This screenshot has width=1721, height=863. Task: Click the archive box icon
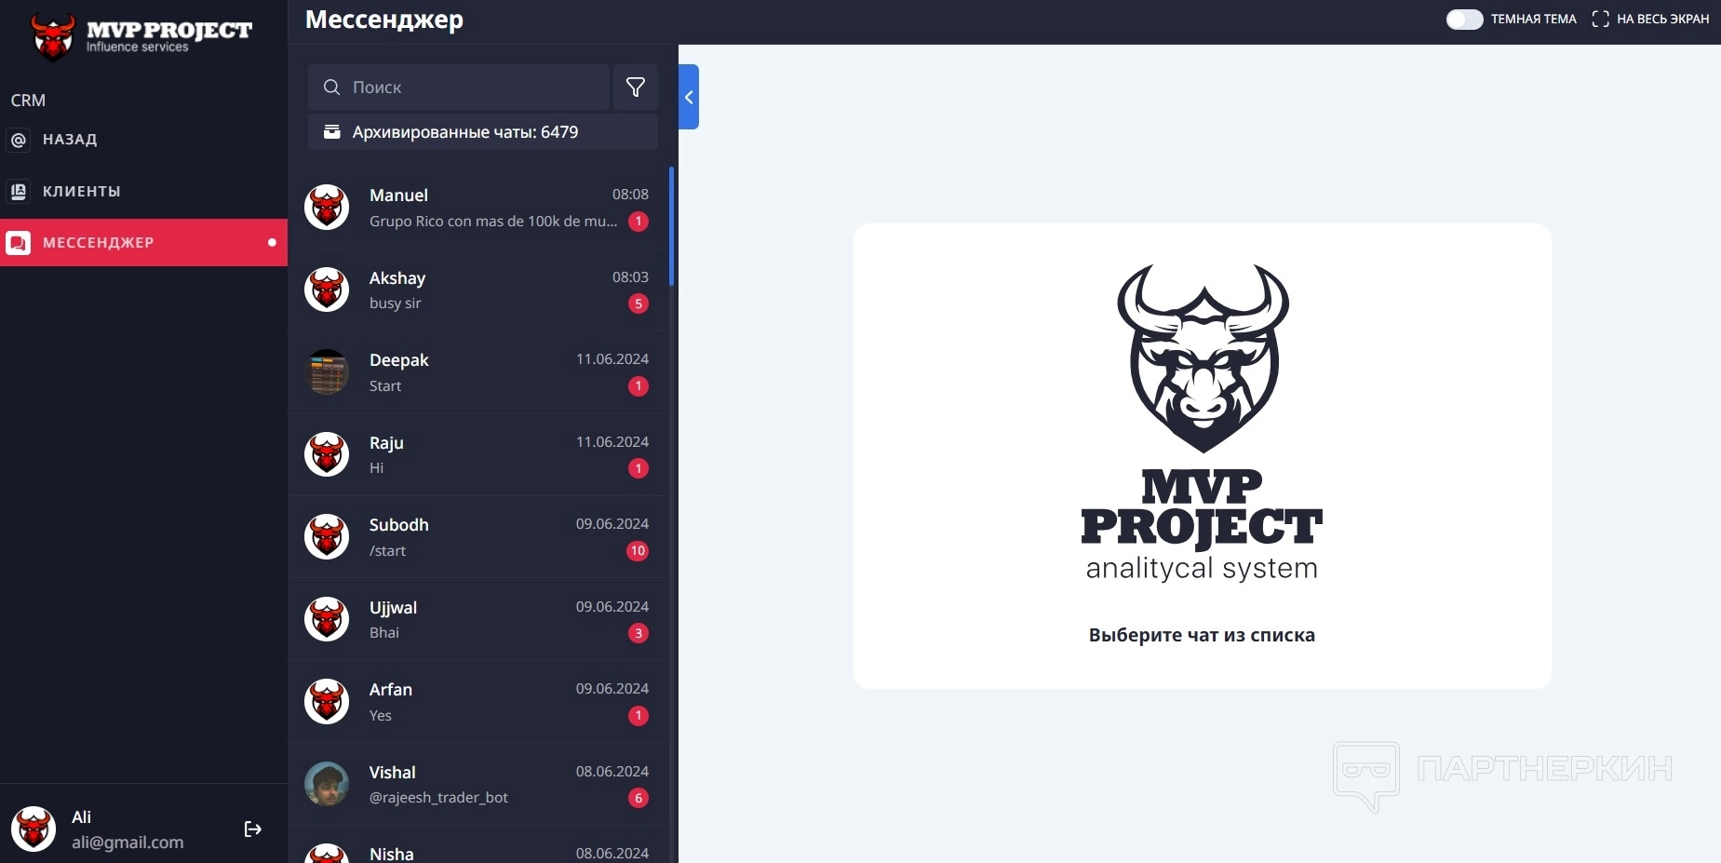(x=331, y=132)
